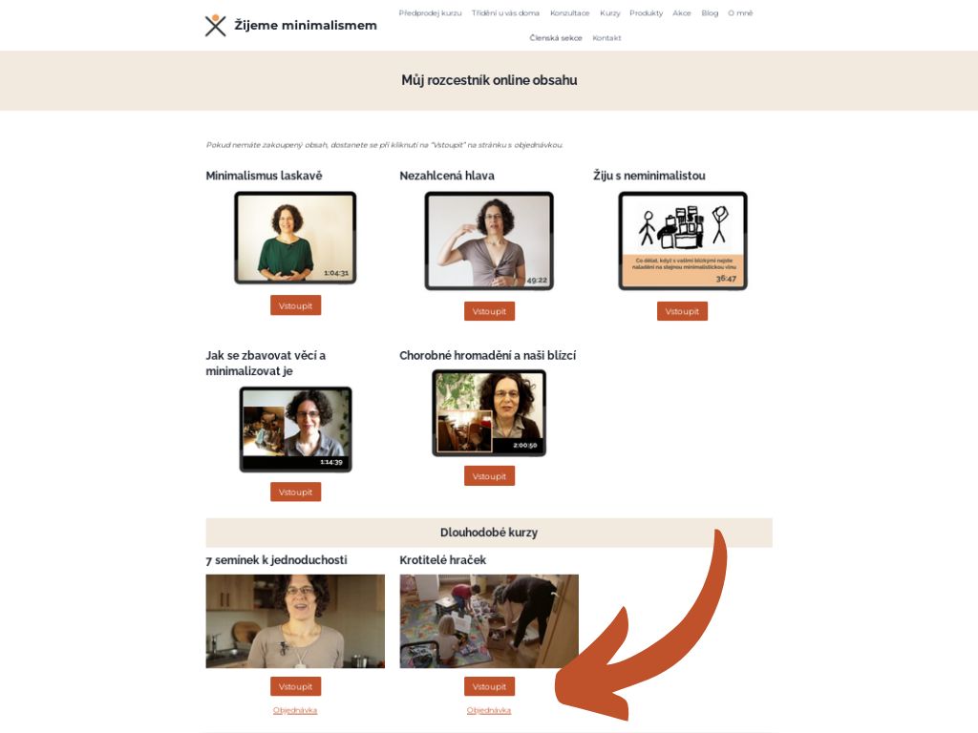Open the Žiju s neminimalistou stick-figure thumbnail
Screen dimensions: 978x733
click(683, 241)
